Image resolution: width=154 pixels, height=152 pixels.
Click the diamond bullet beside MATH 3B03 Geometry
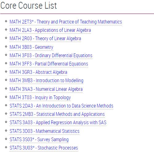point(6,47)
